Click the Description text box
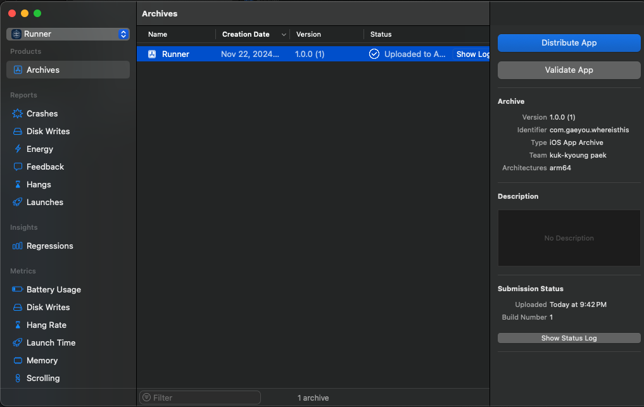Image resolution: width=644 pixels, height=407 pixels. [569, 238]
